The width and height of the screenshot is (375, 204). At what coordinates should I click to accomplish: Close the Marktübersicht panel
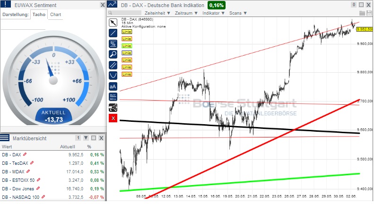coord(101,138)
